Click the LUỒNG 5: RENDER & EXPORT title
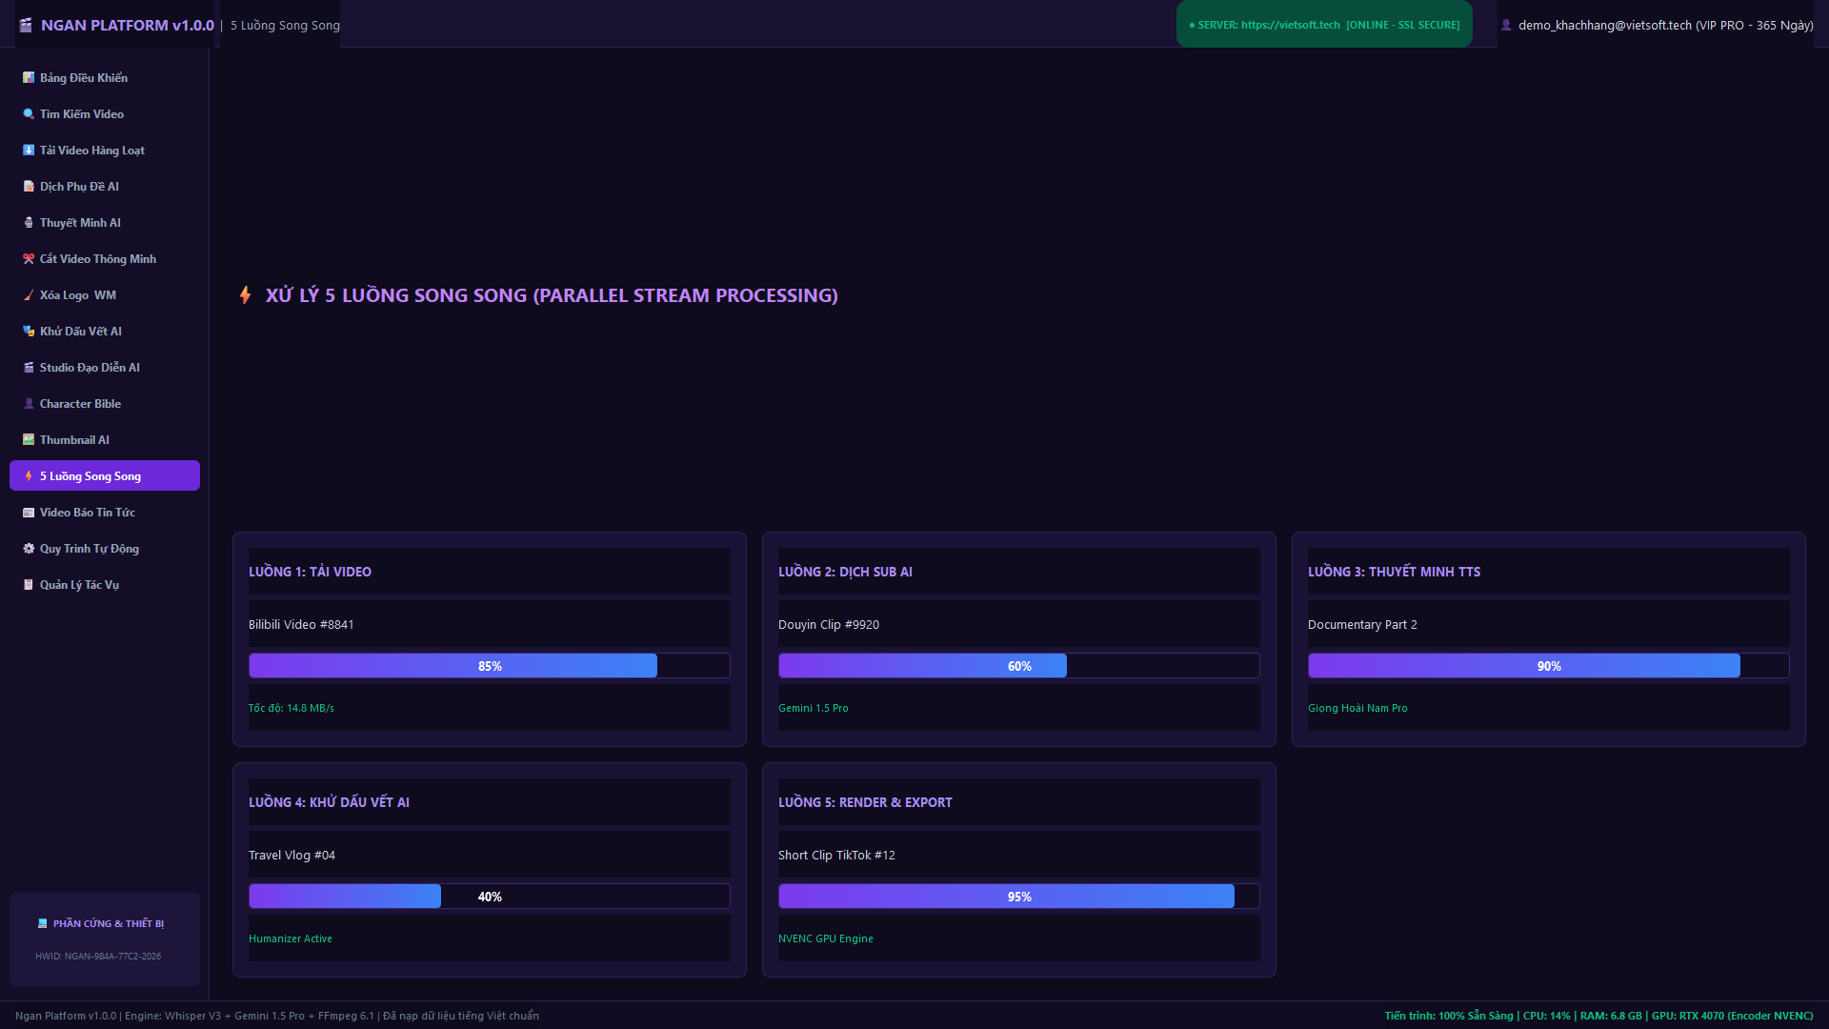The height and width of the screenshot is (1029, 1829). click(x=865, y=802)
